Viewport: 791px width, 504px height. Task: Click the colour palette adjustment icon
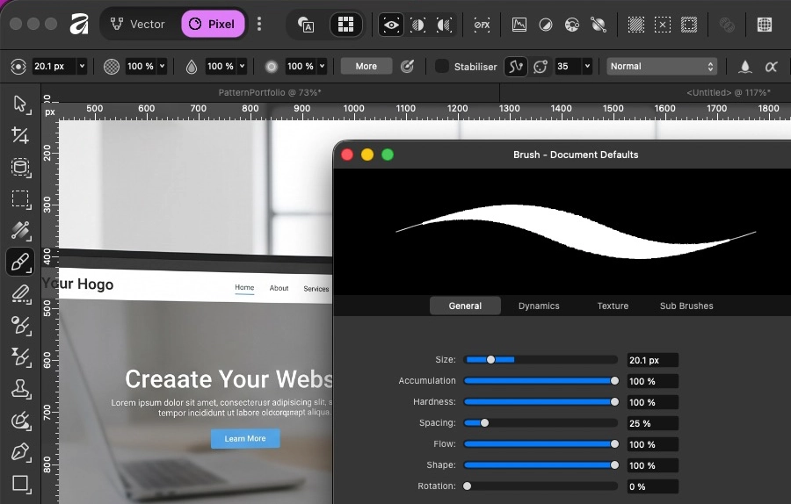pos(571,25)
